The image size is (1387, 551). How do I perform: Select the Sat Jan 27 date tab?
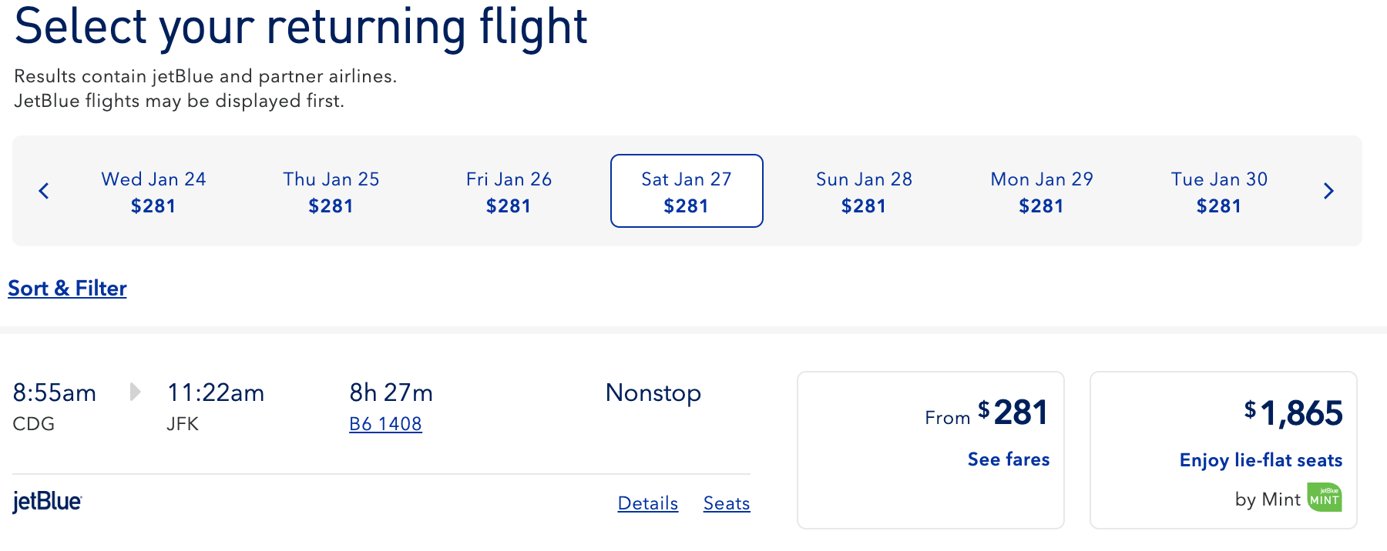tap(687, 192)
